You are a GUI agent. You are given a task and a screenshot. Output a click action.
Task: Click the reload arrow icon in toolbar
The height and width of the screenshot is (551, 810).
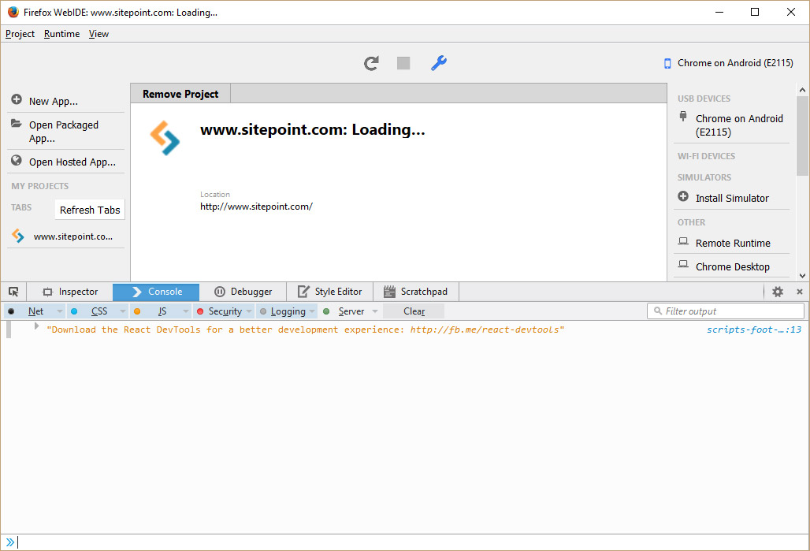(371, 63)
